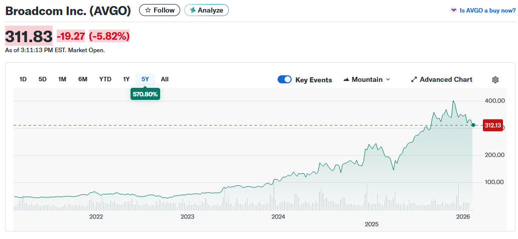Switch chart to 1Y range

pos(126,79)
